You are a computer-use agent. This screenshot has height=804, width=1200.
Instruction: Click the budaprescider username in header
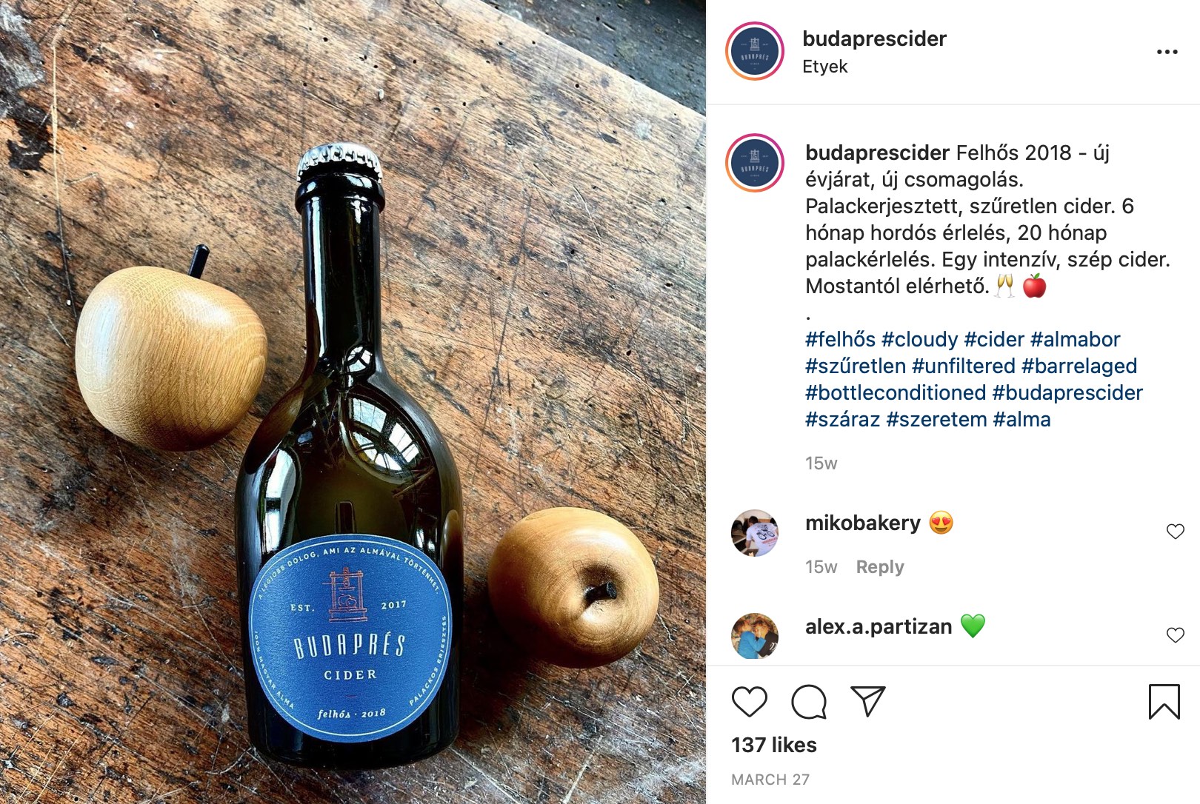(x=874, y=38)
